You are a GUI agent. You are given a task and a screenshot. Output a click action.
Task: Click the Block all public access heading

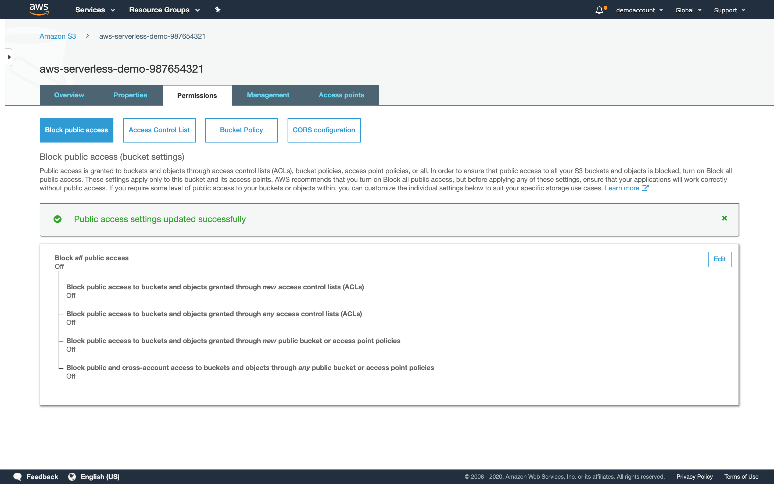pos(91,258)
